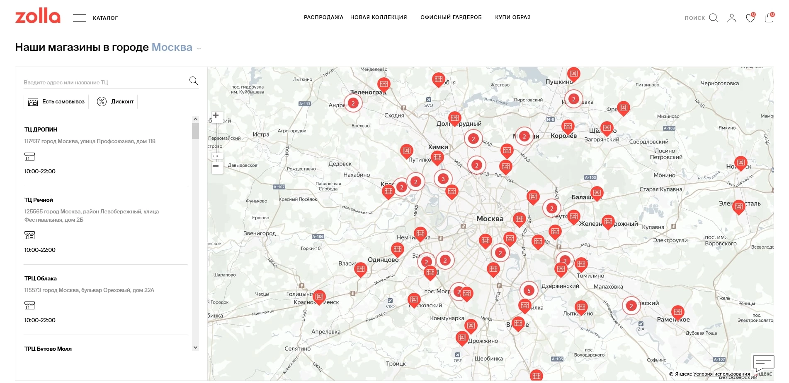Click the address or mall name input field
Screen dimensions: 789x383
[x=104, y=82]
